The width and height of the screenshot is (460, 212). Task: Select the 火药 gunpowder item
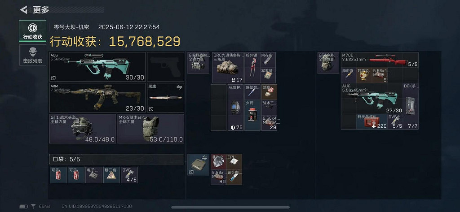pyautogui.click(x=252, y=115)
